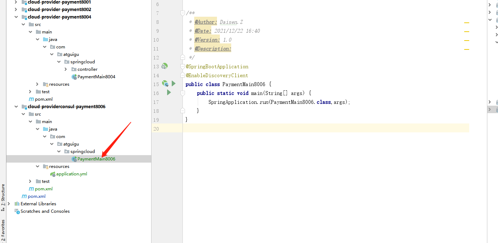The height and width of the screenshot is (243, 498).
Task: Open application.yml Spring config file
Action: pos(69,174)
